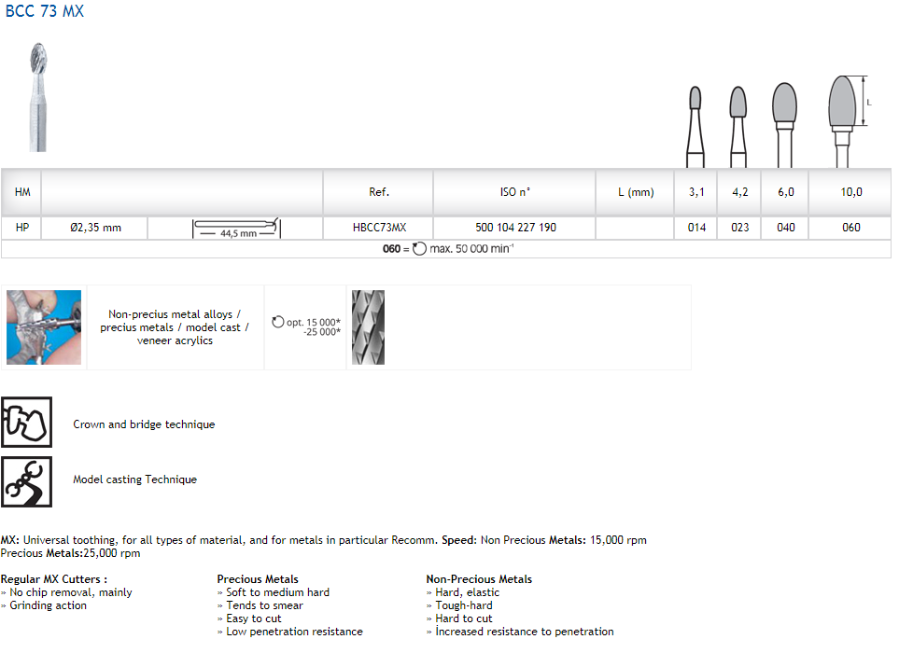Click the Model casting Technique label

point(134,479)
